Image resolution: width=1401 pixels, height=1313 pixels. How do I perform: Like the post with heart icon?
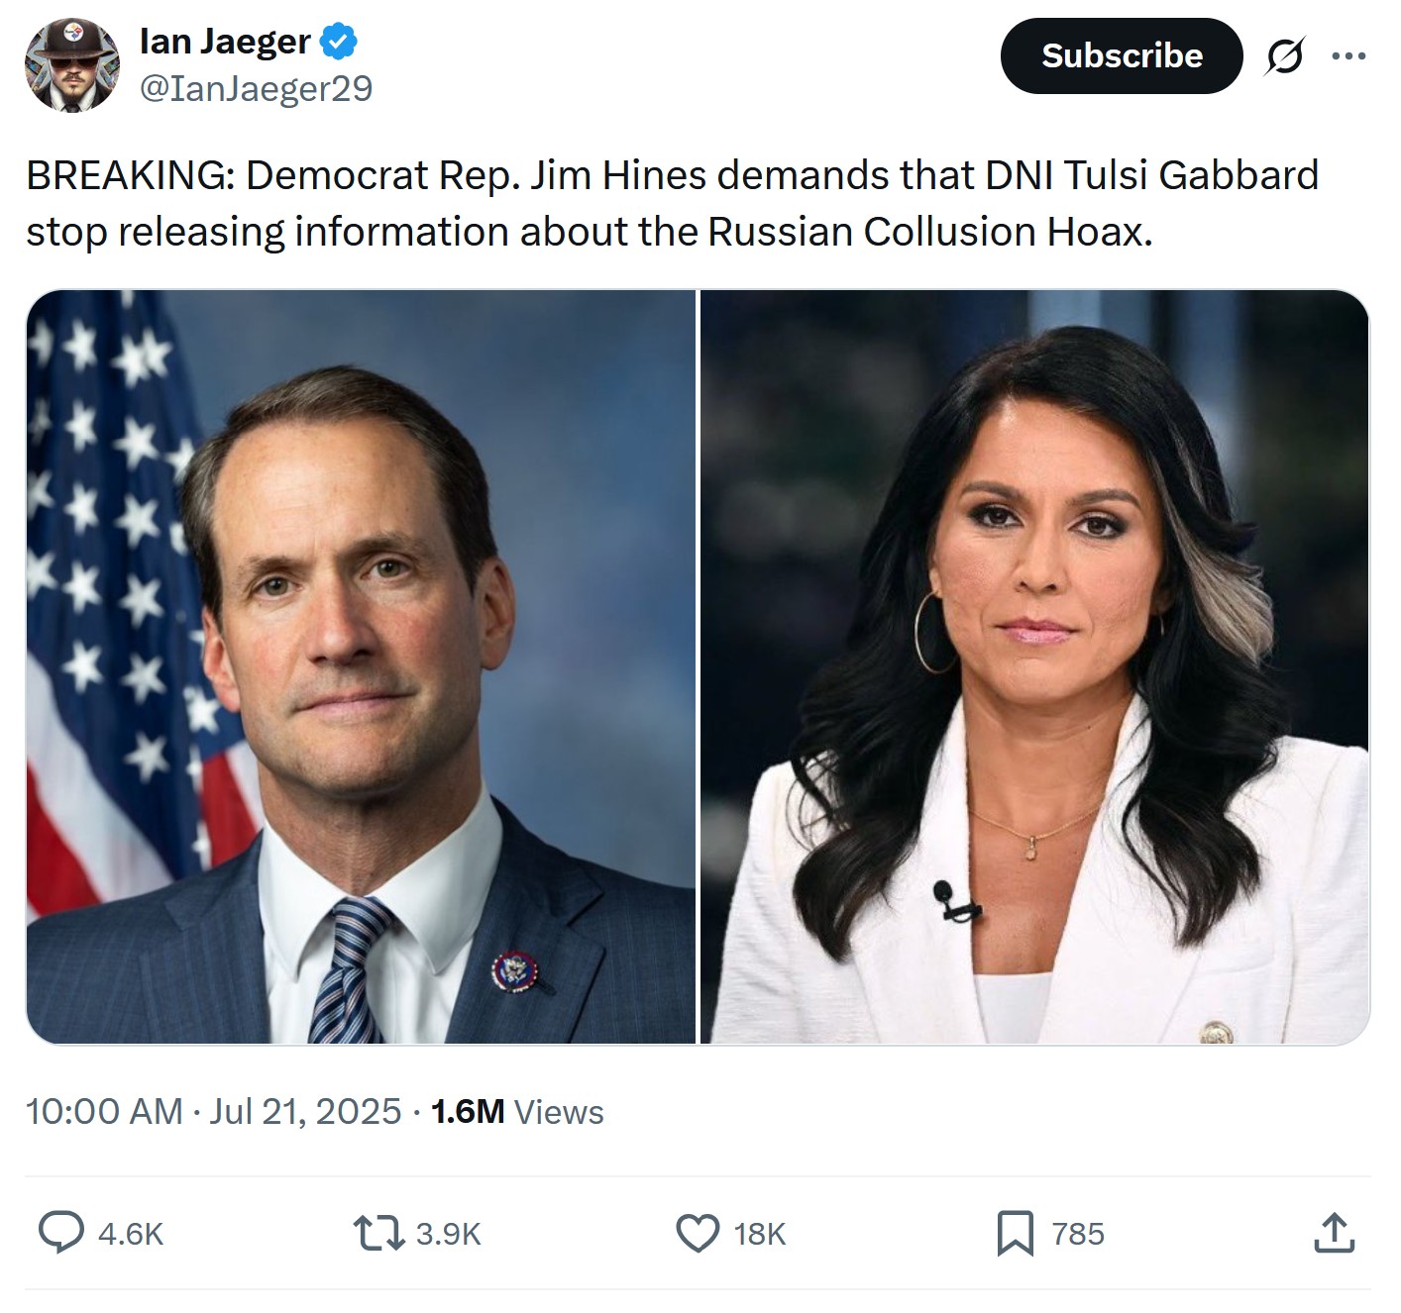click(x=698, y=1233)
